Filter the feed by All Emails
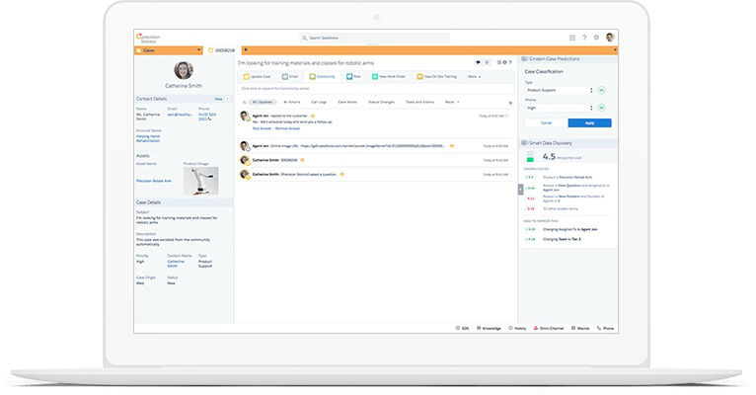 [292, 101]
